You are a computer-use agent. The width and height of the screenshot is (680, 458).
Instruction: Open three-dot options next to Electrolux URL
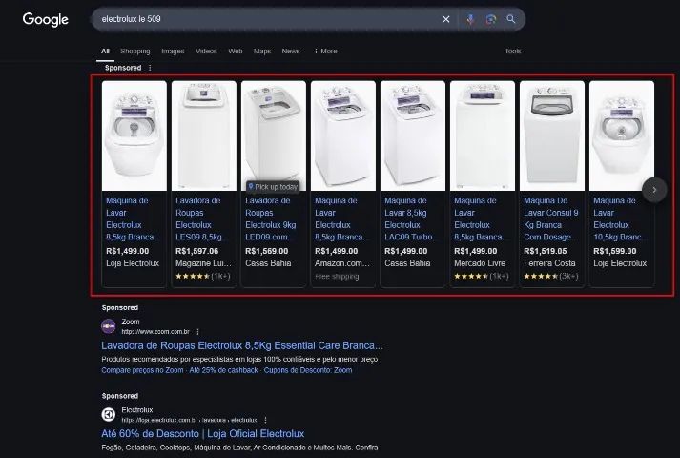pos(265,419)
